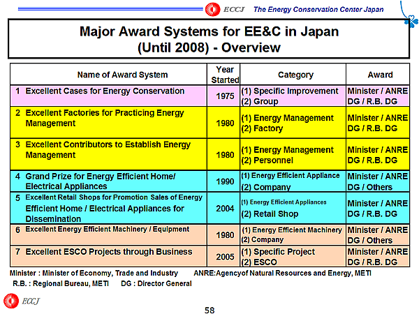Click '(2) Personnel' category text

(x=267, y=160)
